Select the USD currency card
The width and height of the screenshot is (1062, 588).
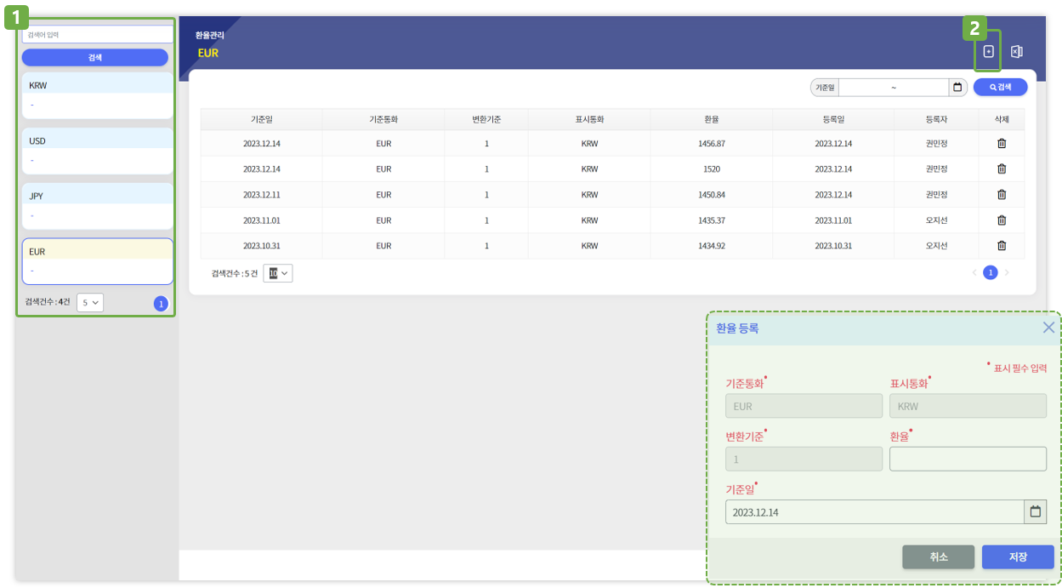pyautogui.click(x=98, y=151)
